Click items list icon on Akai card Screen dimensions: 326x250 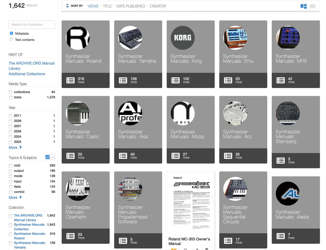(123, 156)
